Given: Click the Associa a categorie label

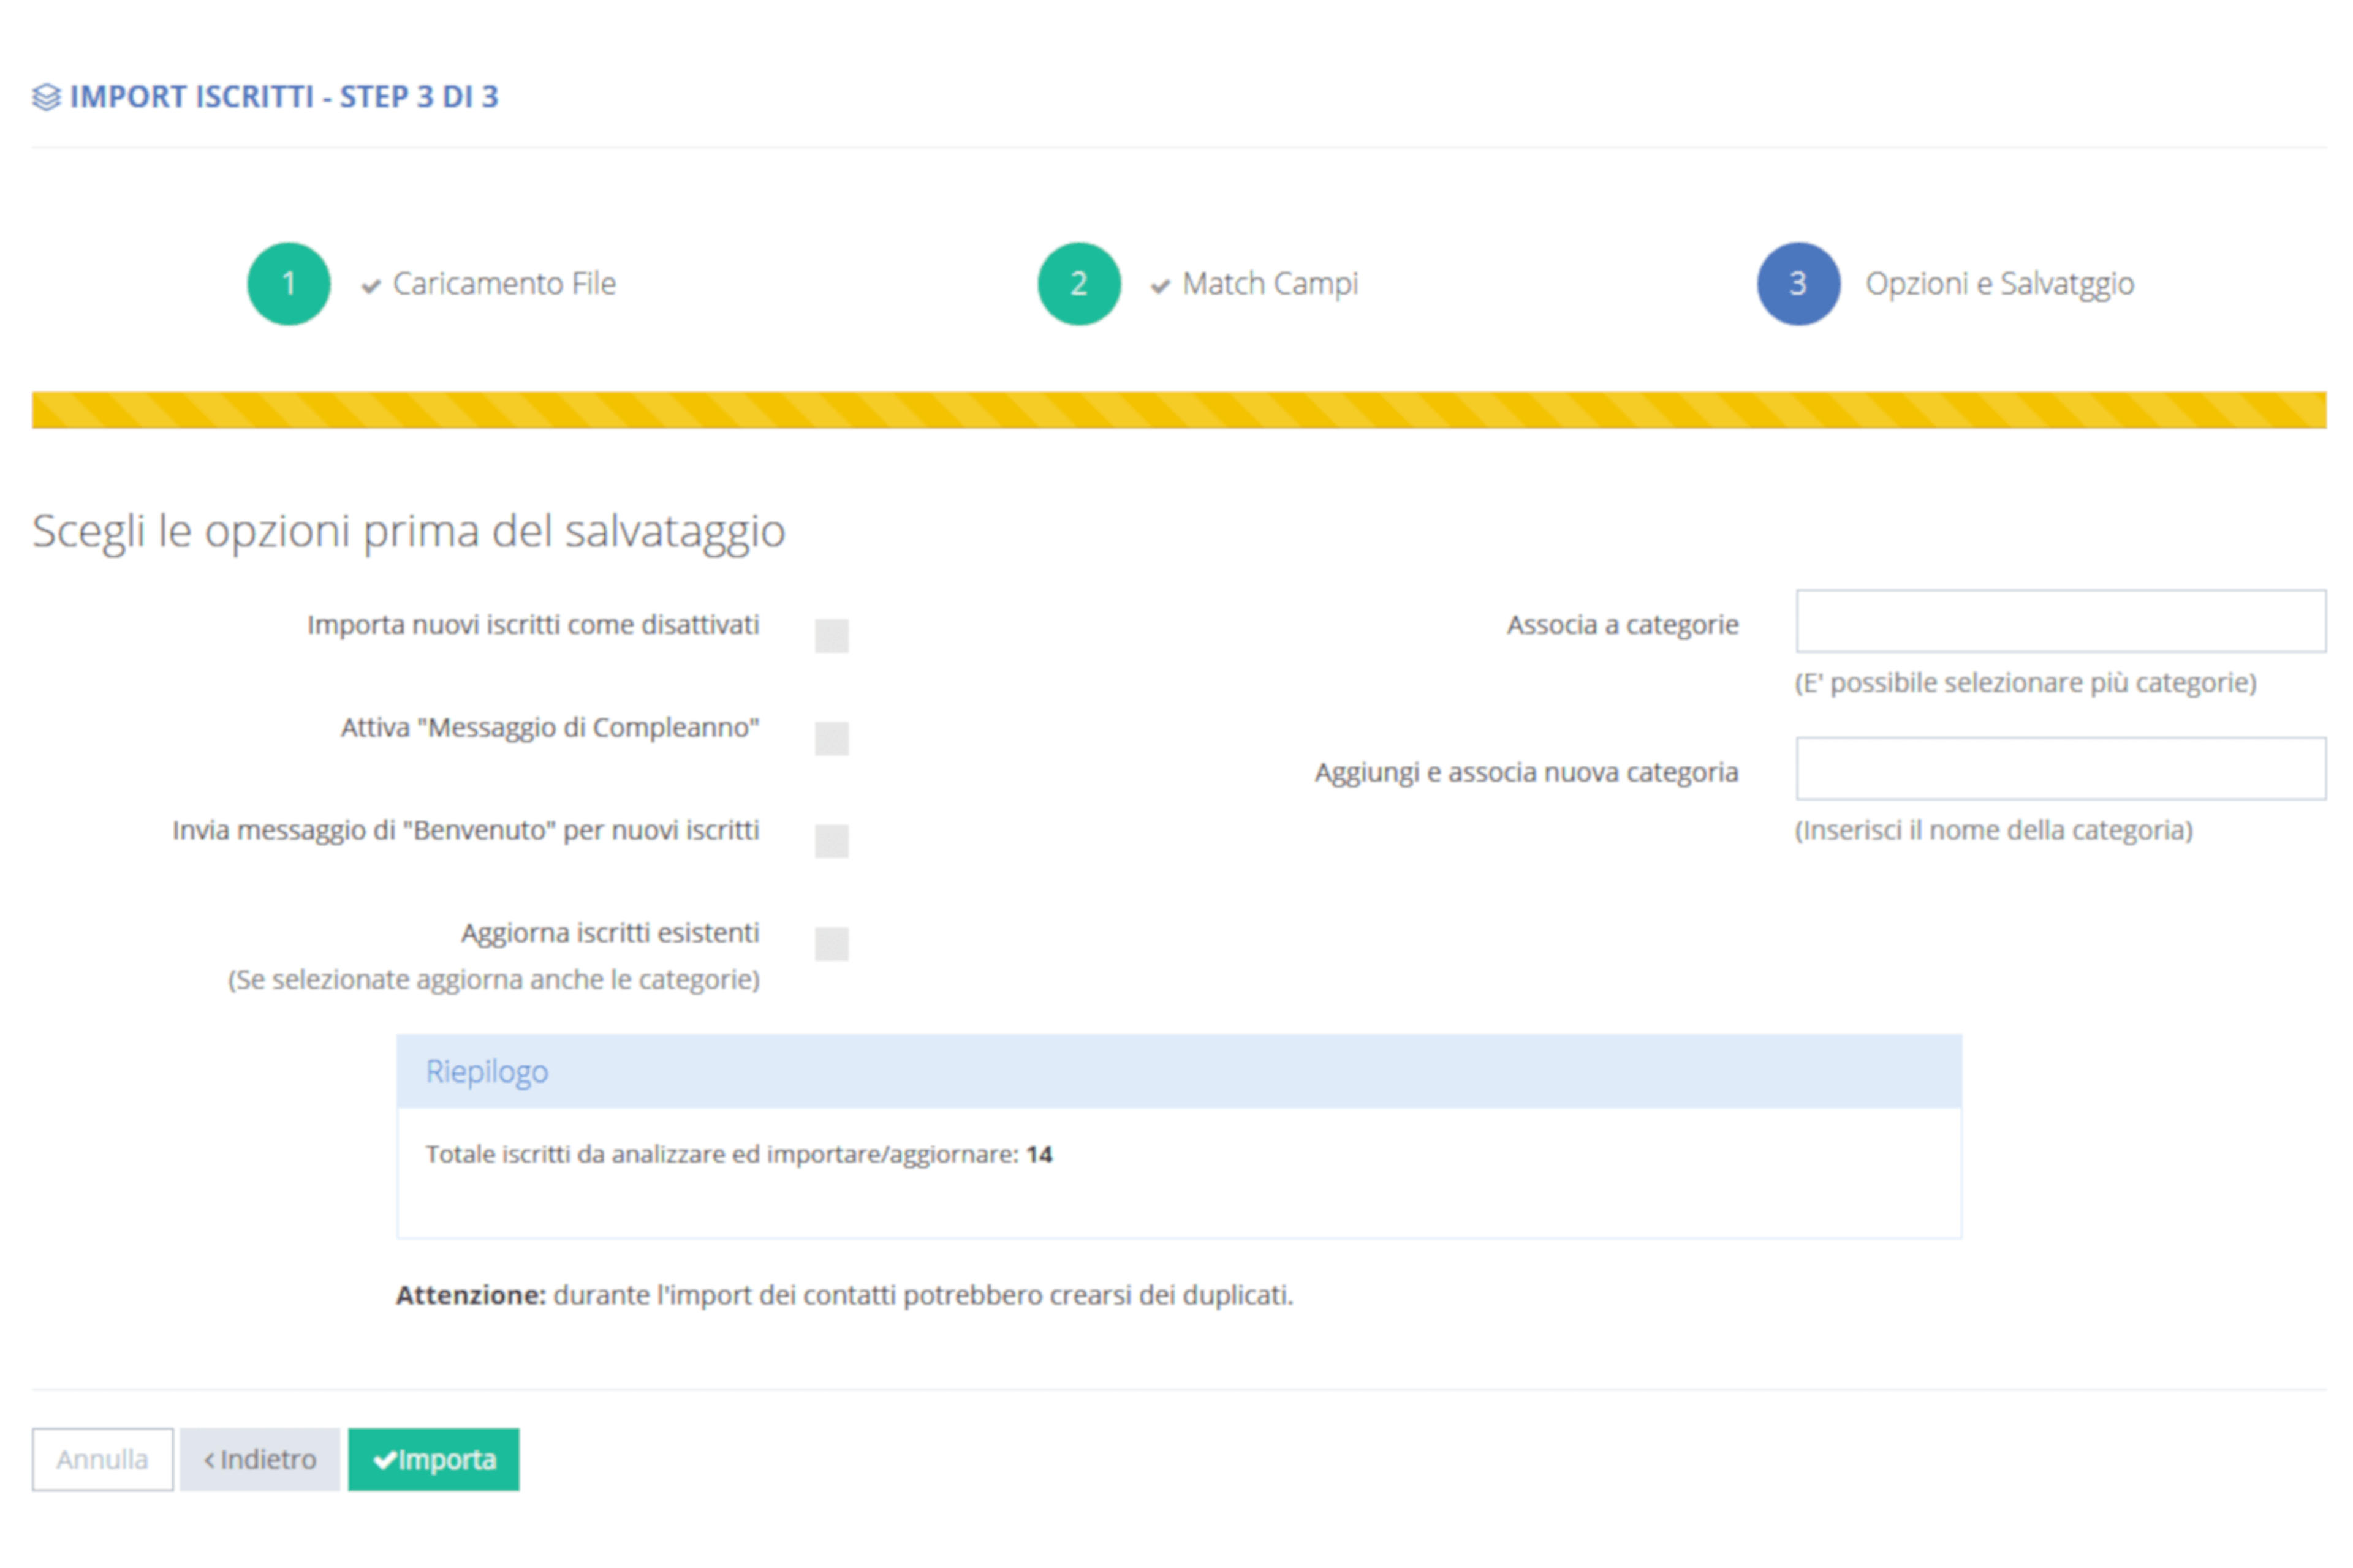Looking at the screenshot, I should 1623,625.
